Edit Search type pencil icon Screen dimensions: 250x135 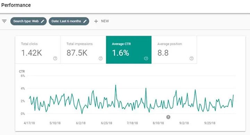tap(42, 21)
